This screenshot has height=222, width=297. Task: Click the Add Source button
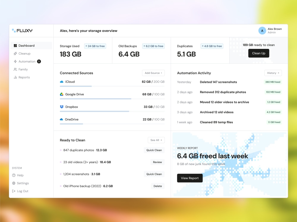click(153, 73)
